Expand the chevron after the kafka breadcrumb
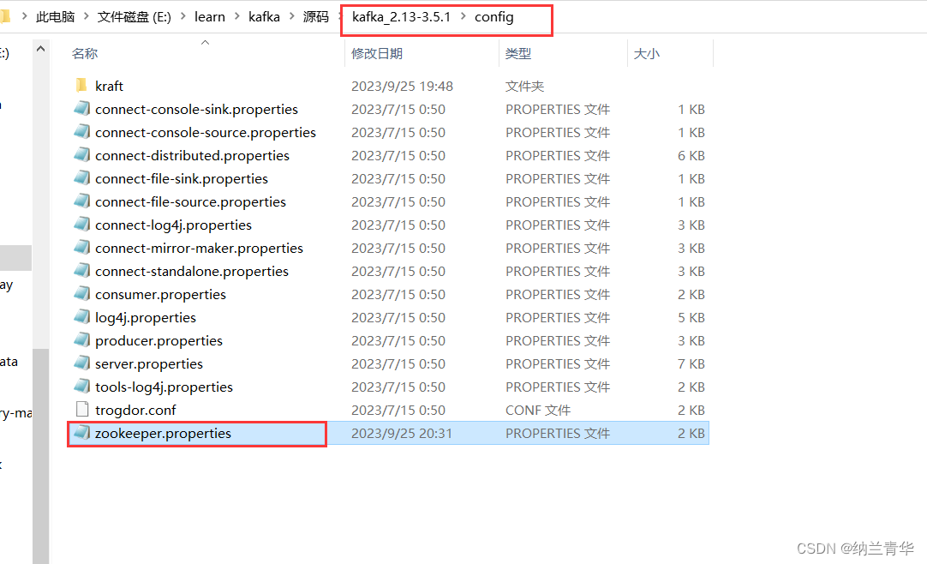 (x=294, y=16)
